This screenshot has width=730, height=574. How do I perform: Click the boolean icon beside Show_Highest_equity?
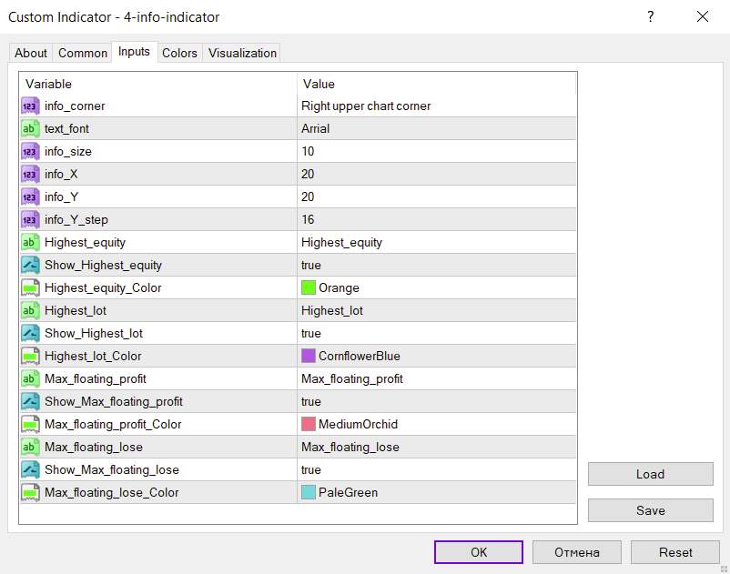click(x=30, y=265)
